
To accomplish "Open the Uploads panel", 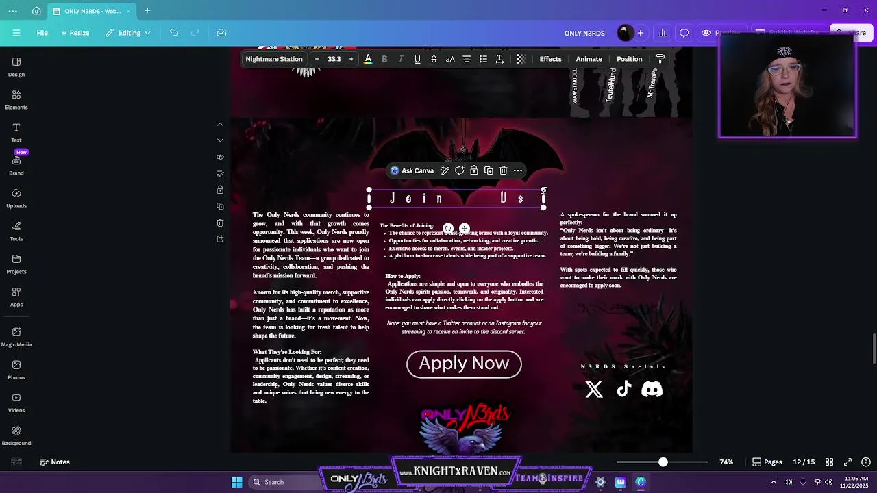I will pos(16,198).
